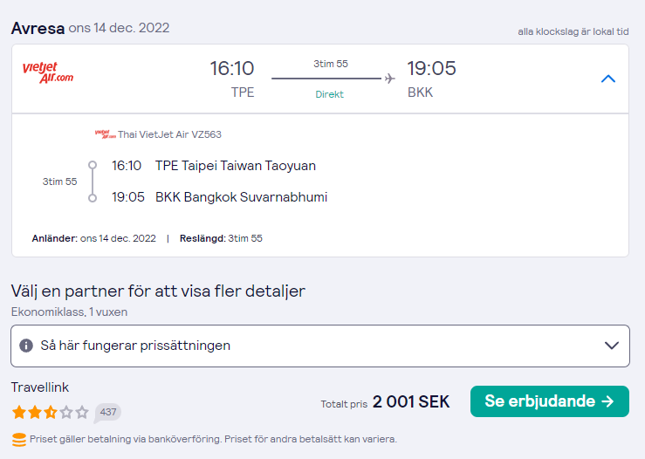Click the airplane icon on route line
The image size is (645, 459).
(389, 79)
